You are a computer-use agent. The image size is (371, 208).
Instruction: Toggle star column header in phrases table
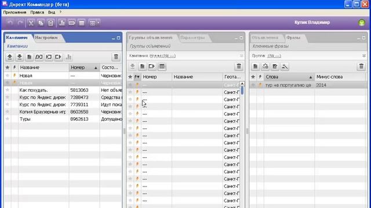[253, 77]
